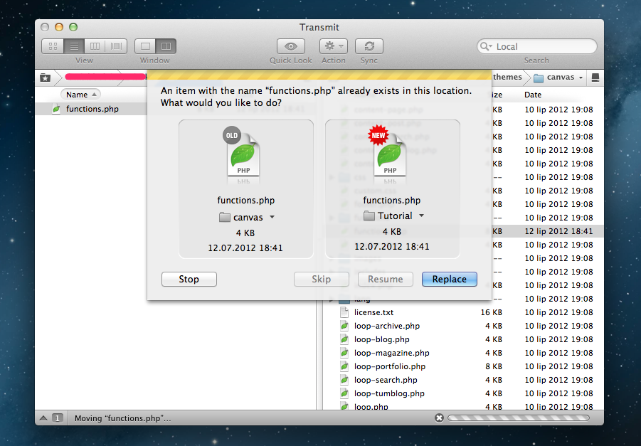Go to the themes folder in the path bar

pos(507,77)
